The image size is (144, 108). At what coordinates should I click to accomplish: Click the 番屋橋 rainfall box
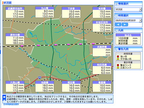click(102, 86)
